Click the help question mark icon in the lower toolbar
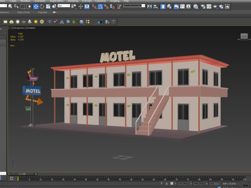Viewport: 251px width, 188px height. 113,22
